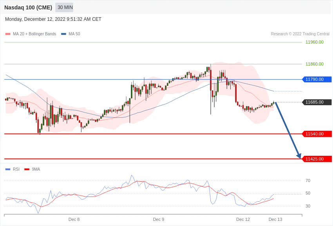The width and height of the screenshot is (333, 226).
Task: Click the Nasdaq 100 (CME) title
Action: [x=28, y=7]
